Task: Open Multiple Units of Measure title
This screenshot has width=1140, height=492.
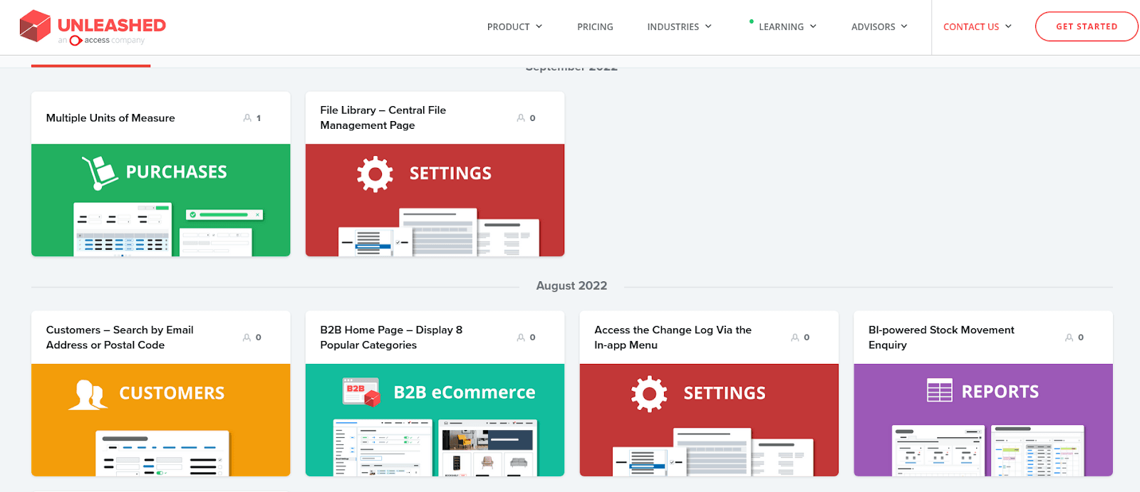Action: (x=110, y=118)
